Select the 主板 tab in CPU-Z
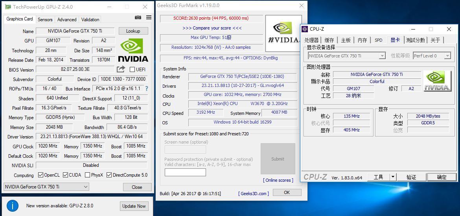Viewport: 460px width, 216px height. (x=346, y=40)
